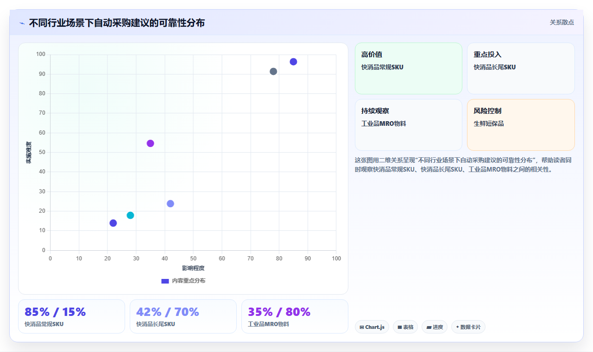This screenshot has width=593, height=352.
Task: Click 快消品长尾SKU text in 重点投入 card
Action: coord(494,67)
